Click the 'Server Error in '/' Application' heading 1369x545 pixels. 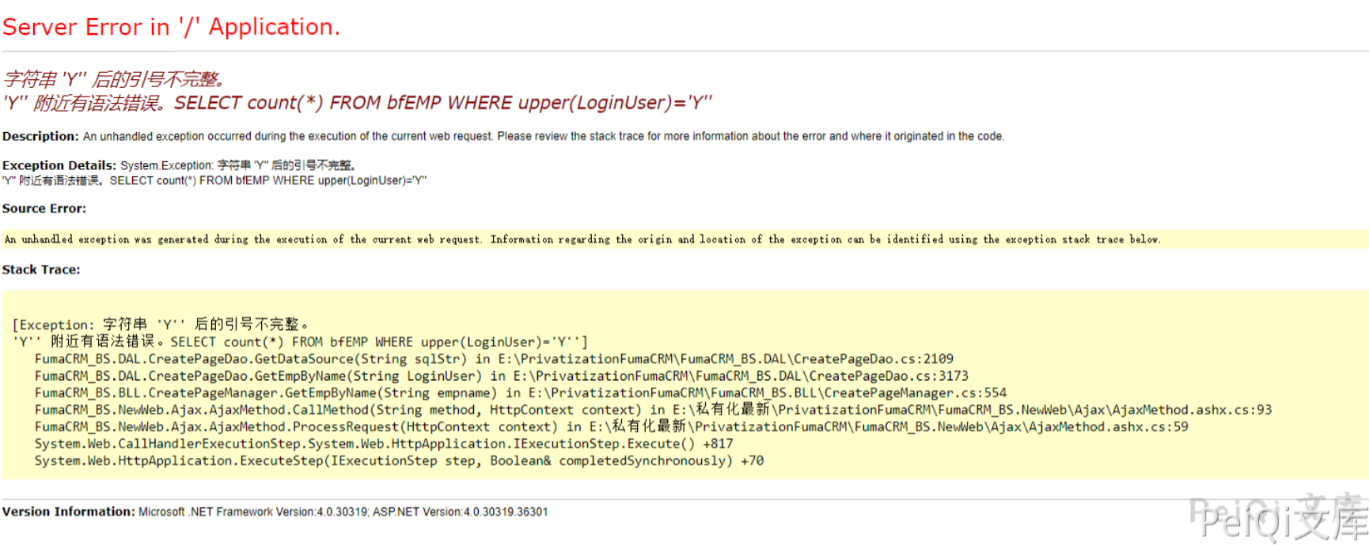[171, 27]
